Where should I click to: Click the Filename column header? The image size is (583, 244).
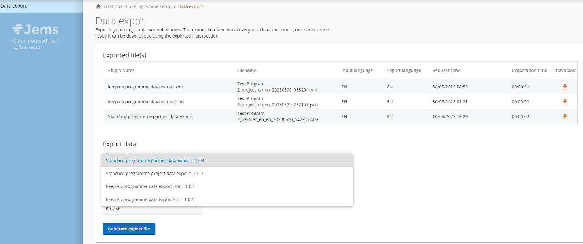[x=247, y=70]
